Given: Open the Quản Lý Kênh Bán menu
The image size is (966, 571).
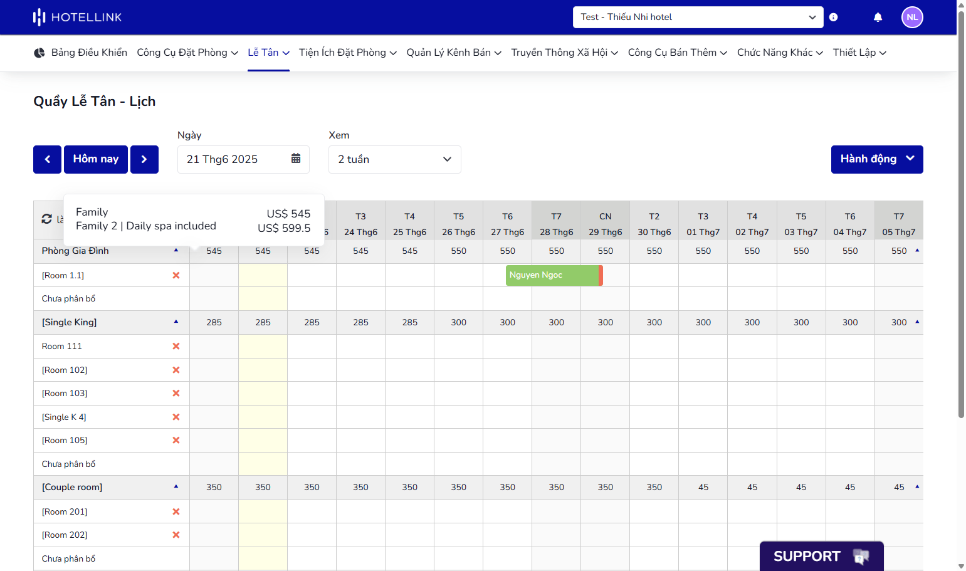Looking at the screenshot, I should [x=454, y=53].
